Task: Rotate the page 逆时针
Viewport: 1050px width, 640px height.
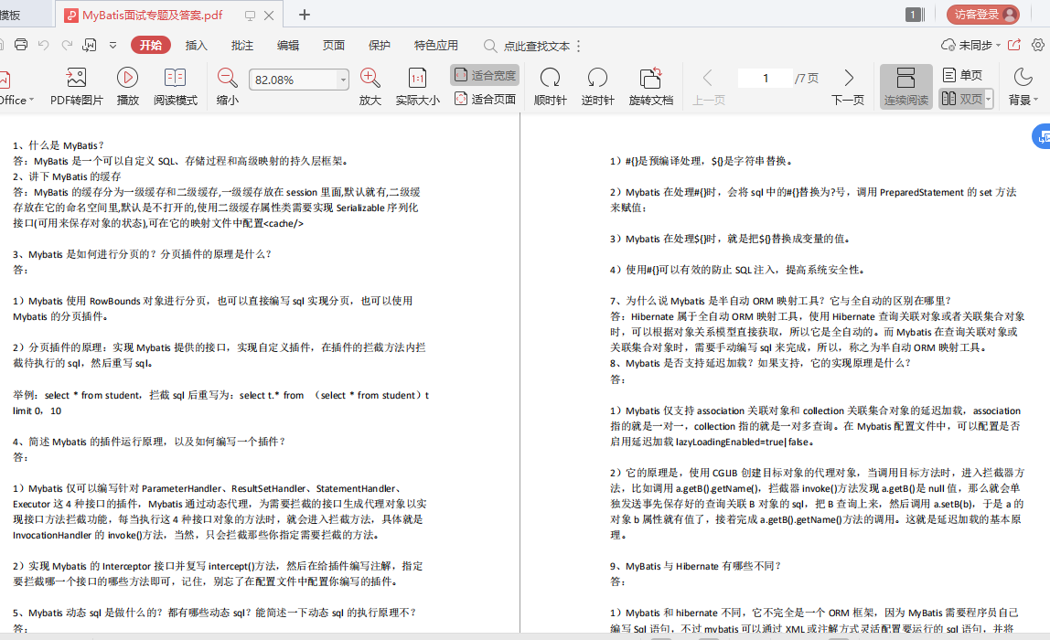Action: pyautogui.click(x=597, y=86)
